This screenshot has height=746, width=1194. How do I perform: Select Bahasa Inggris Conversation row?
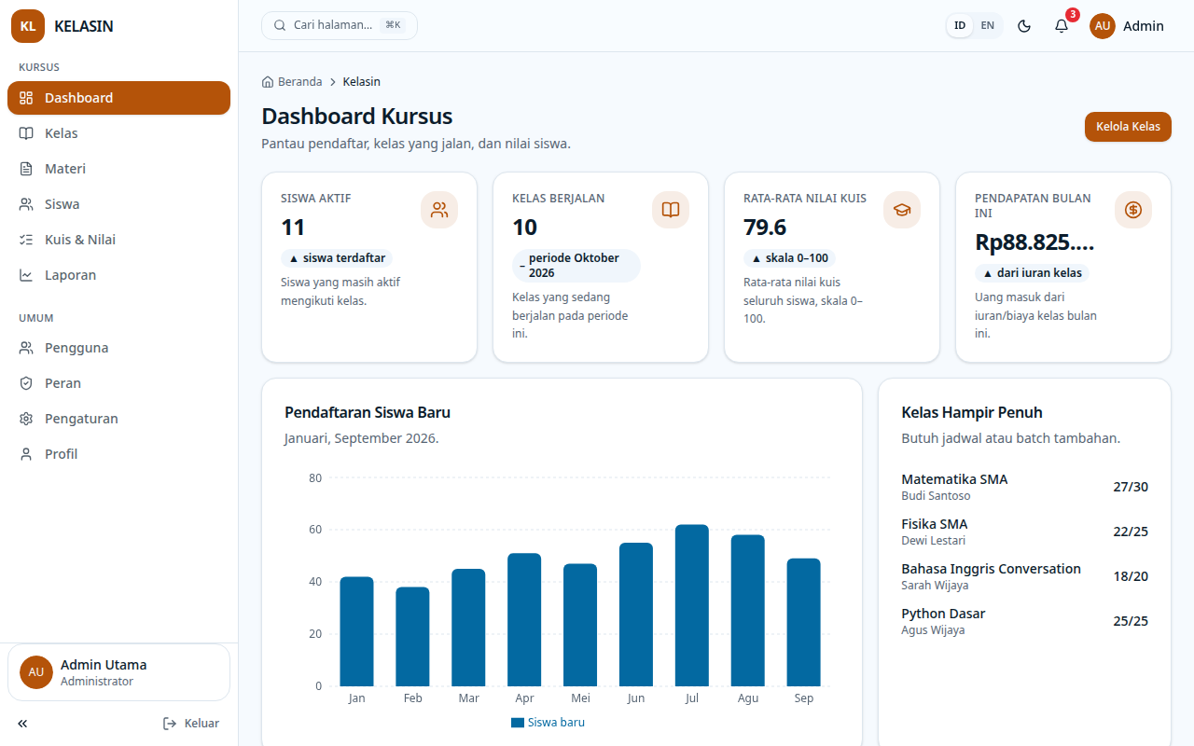pos(1024,576)
